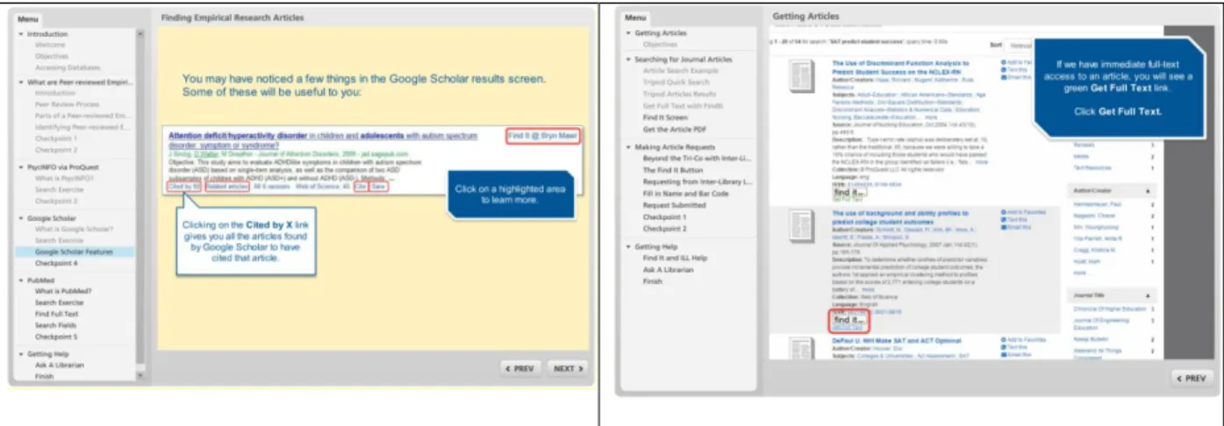Click the 'Cited by 60' link
The image size is (1224, 426).
point(185,187)
